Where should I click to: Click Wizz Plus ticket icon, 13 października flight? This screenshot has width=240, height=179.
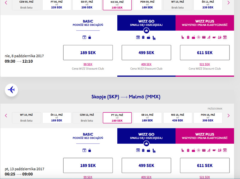pos(214,151)
